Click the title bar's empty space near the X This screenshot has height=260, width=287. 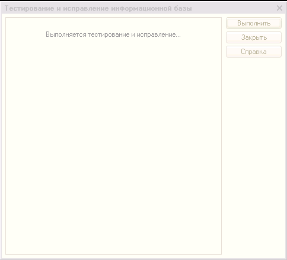pos(233,8)
